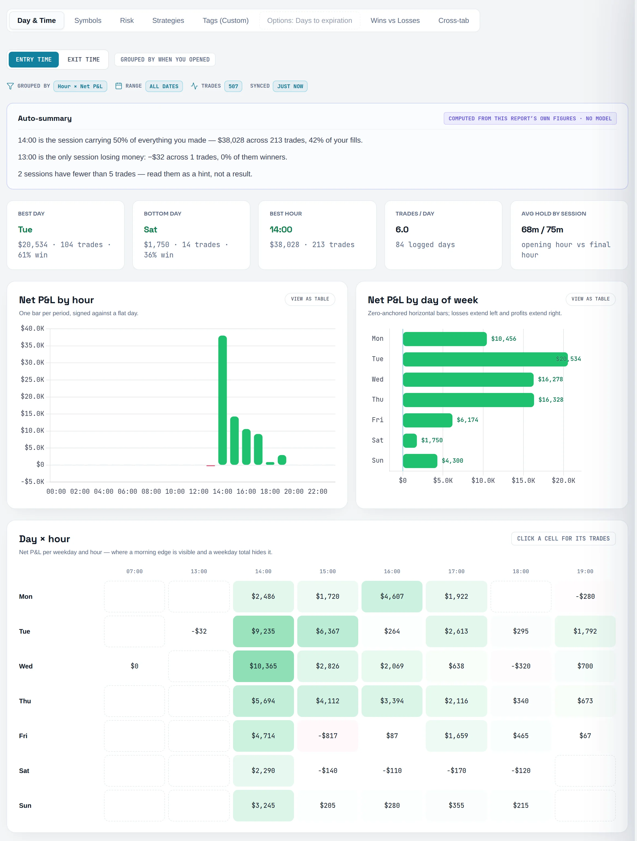Screen dimensions: 637x841
Task: Open Thu 14:00 cell '$5,694'
Action: pyautogui.click(x=263, y=701)
